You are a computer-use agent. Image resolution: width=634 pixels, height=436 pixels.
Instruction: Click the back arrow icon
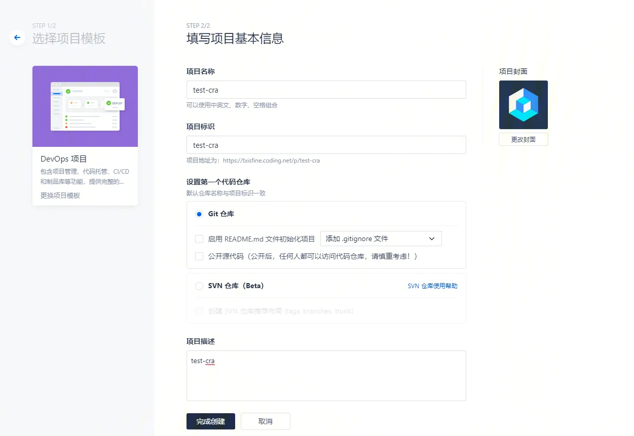click(x=17, y=37)
